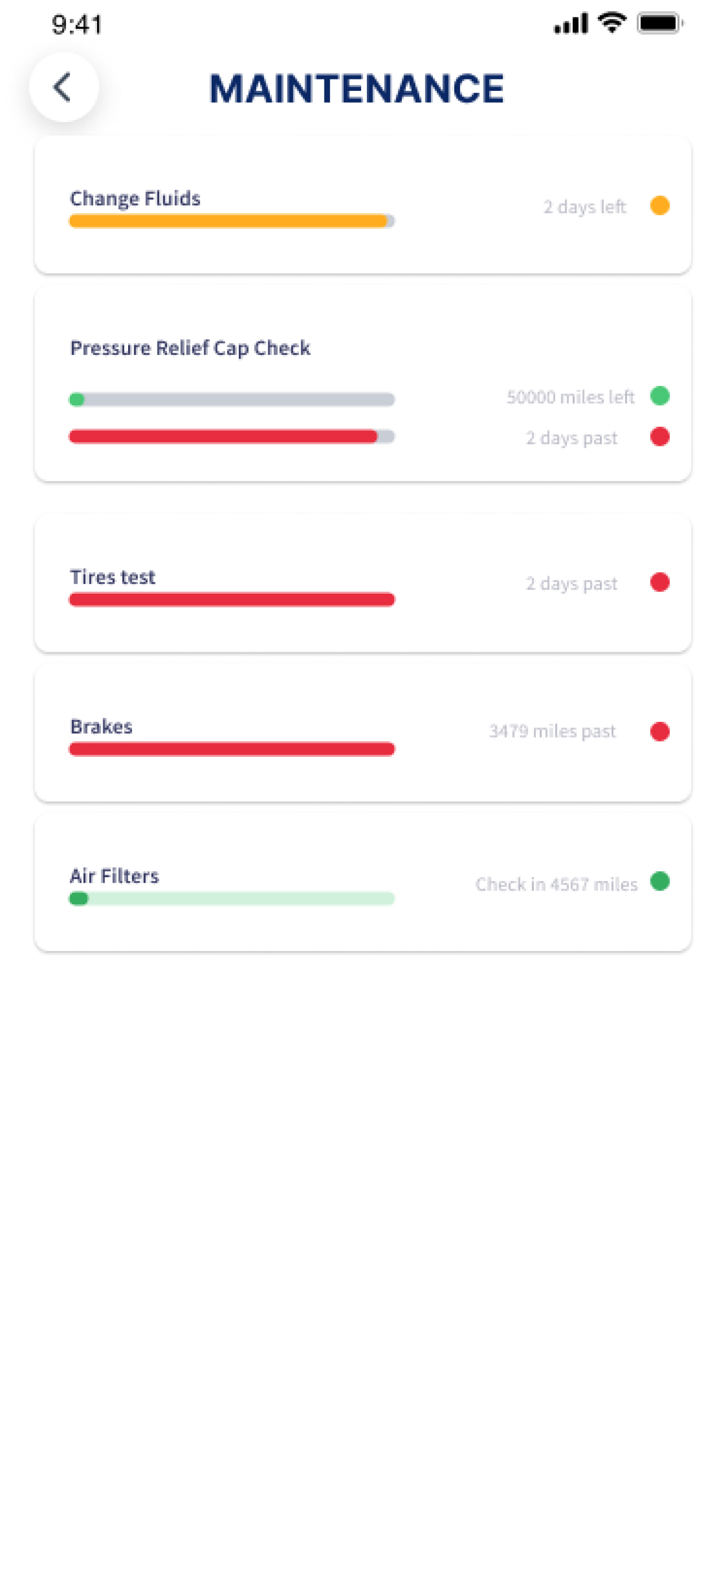Click the MAINTENANCE page title

pyautogui.click(x=357, y=88)
